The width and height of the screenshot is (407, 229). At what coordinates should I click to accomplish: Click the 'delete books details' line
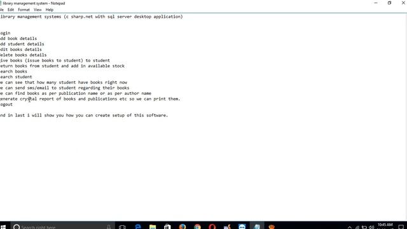coord(24,55)
